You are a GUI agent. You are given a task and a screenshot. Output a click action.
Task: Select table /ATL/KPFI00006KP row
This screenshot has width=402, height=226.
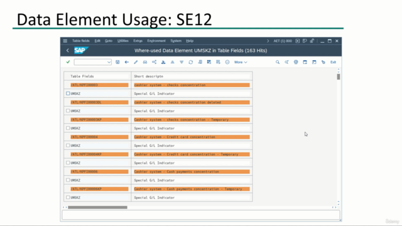click(99, 189)
